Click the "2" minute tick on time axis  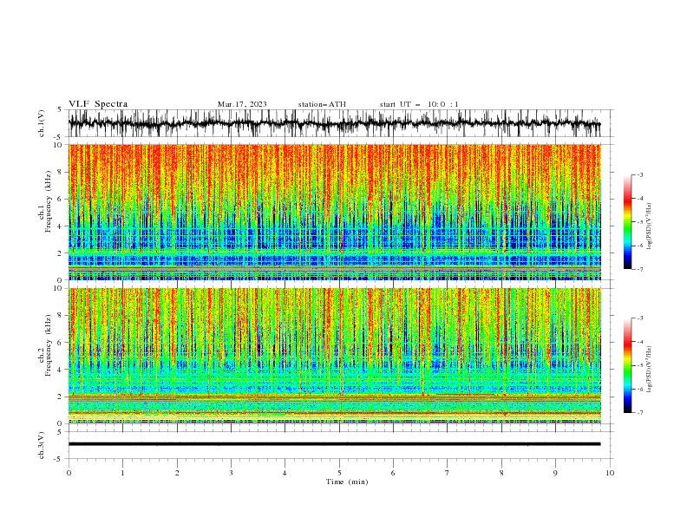177,473
